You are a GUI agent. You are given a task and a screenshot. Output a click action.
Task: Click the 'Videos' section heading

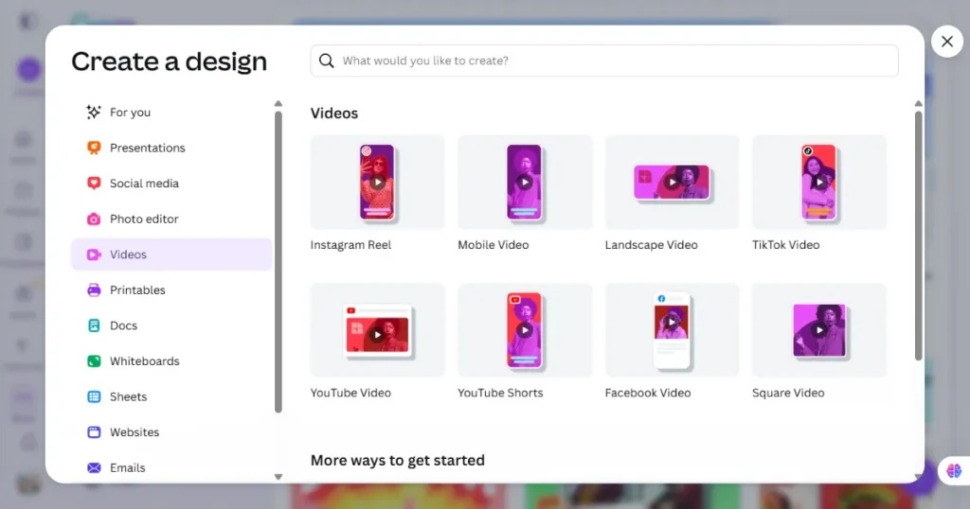pos(334,113)
